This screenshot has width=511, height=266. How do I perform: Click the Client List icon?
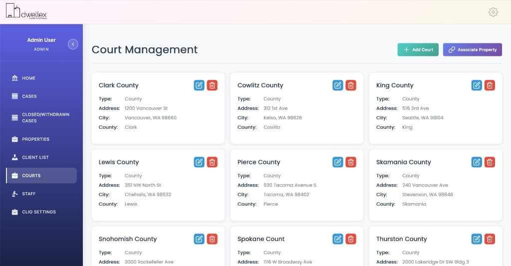[x=14, y=157]
